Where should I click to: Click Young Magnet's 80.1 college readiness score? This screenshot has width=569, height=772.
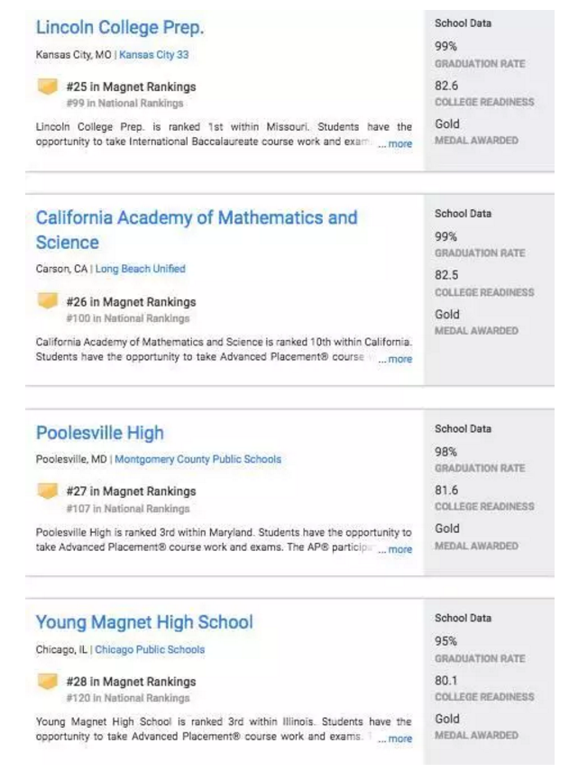point(446,681)
